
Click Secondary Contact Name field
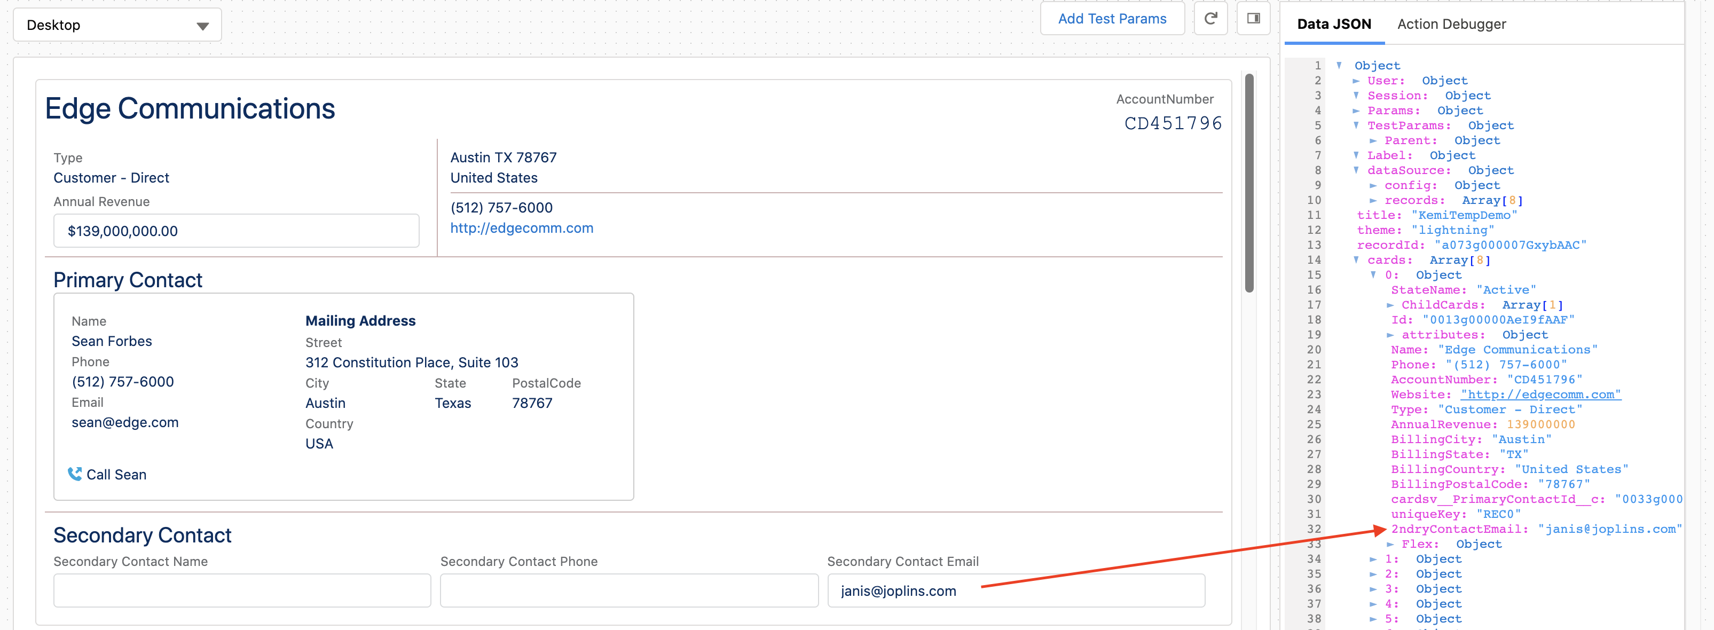pos(242,590)
